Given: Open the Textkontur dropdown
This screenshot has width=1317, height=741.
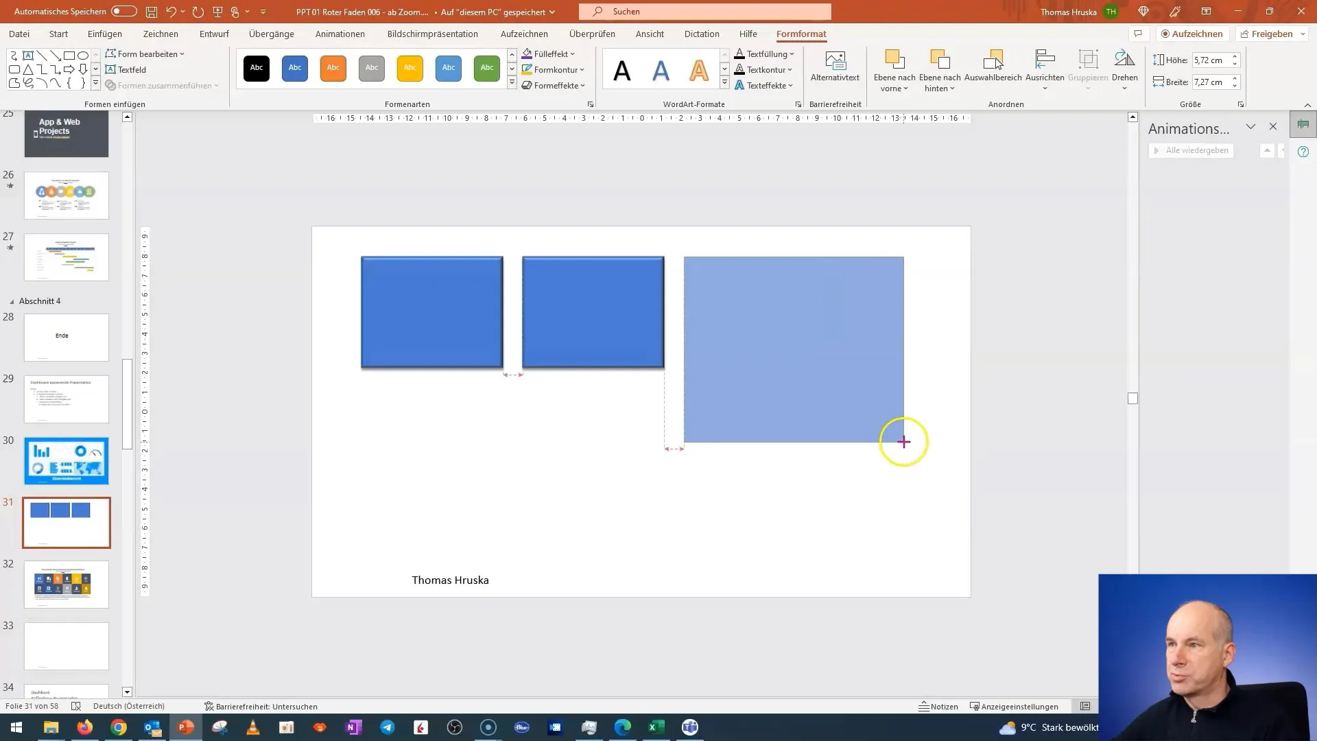Looking at the screenshot, I should (763, 70).
